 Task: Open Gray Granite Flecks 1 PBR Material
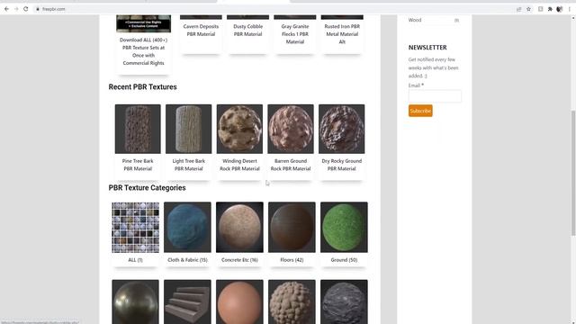(295, 34)
